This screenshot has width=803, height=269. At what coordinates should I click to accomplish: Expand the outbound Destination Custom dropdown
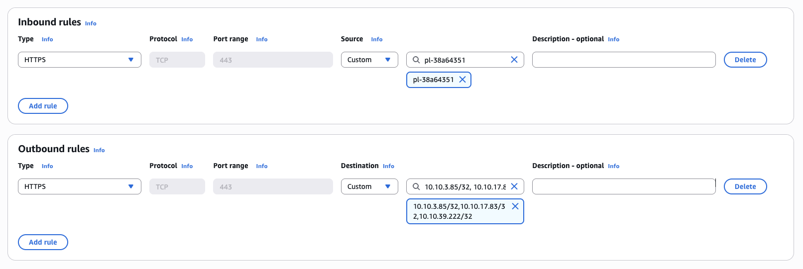click(x=369, y=186)
